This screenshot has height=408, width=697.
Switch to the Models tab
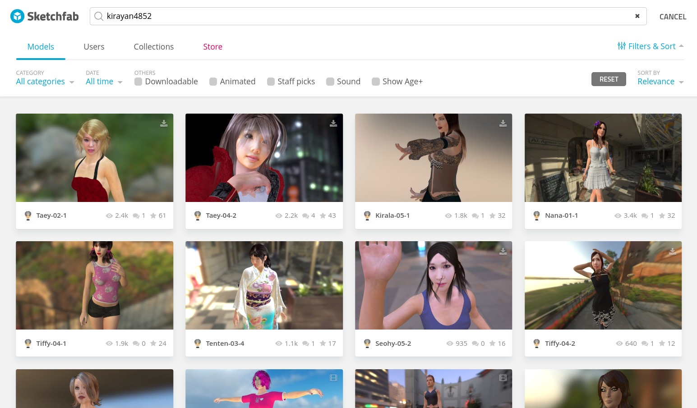41,46
